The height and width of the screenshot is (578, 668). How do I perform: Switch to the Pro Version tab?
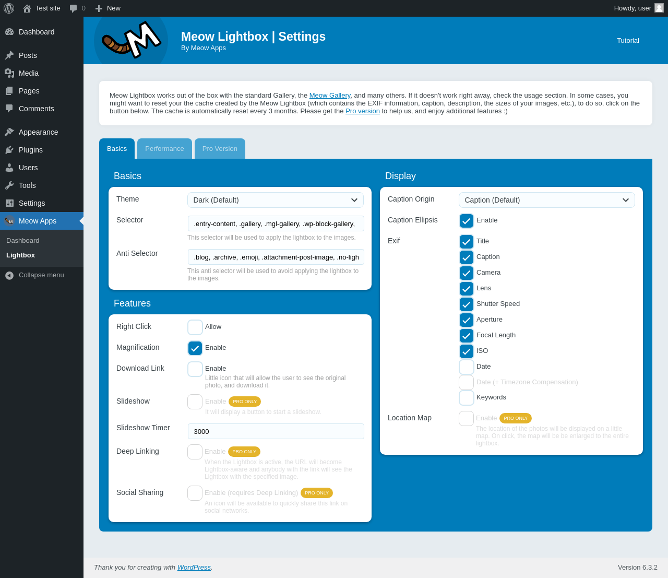click(220, 149)
